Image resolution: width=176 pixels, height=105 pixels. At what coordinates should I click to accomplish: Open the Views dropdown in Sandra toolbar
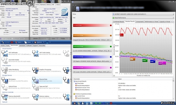pos(29,42)
